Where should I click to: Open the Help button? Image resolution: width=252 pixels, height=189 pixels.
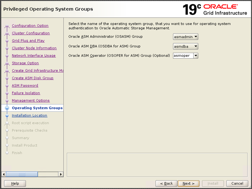(15, 183)
